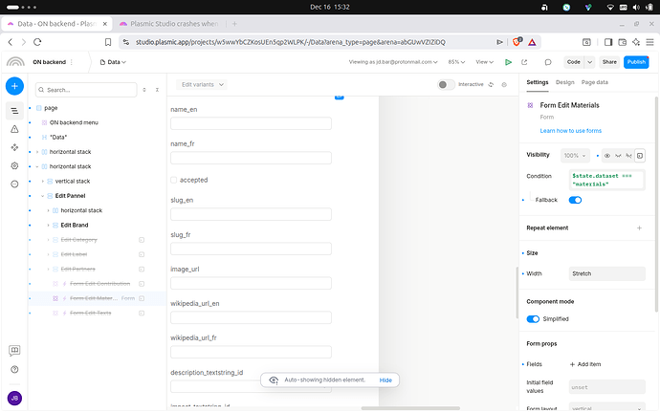This screenshot has width=660, height=412.
Task: Check the accepted checkbox
Action: pyautogui.click(x=173, y=180)
